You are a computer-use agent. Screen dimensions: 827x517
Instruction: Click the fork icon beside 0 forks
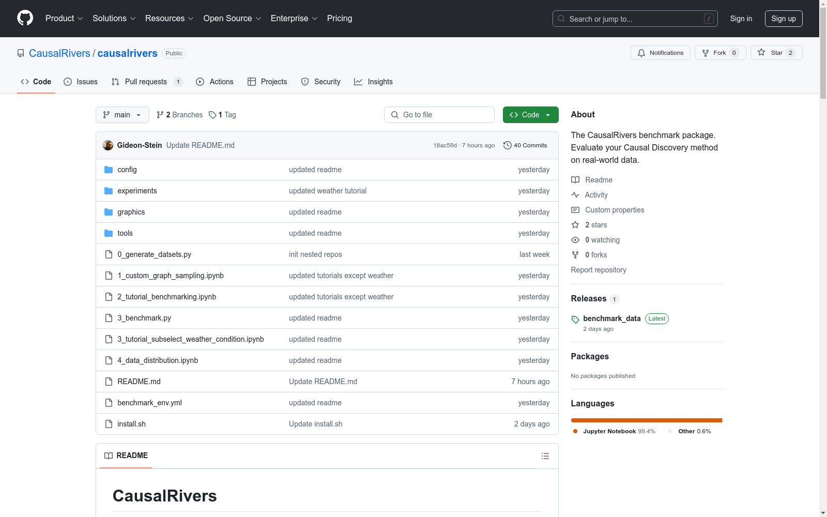tap(575, 255)
